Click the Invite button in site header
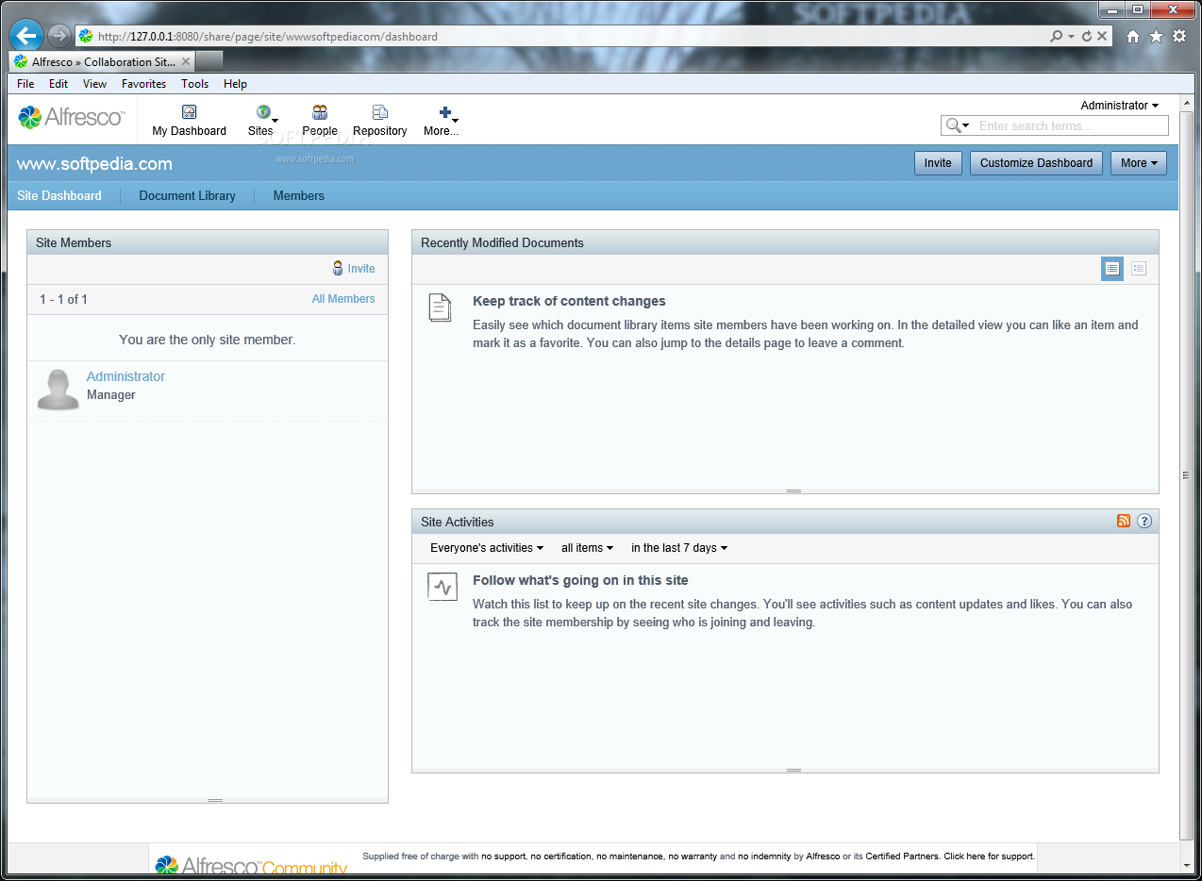This screenshot has height=881, width=1202. [938, 163]
